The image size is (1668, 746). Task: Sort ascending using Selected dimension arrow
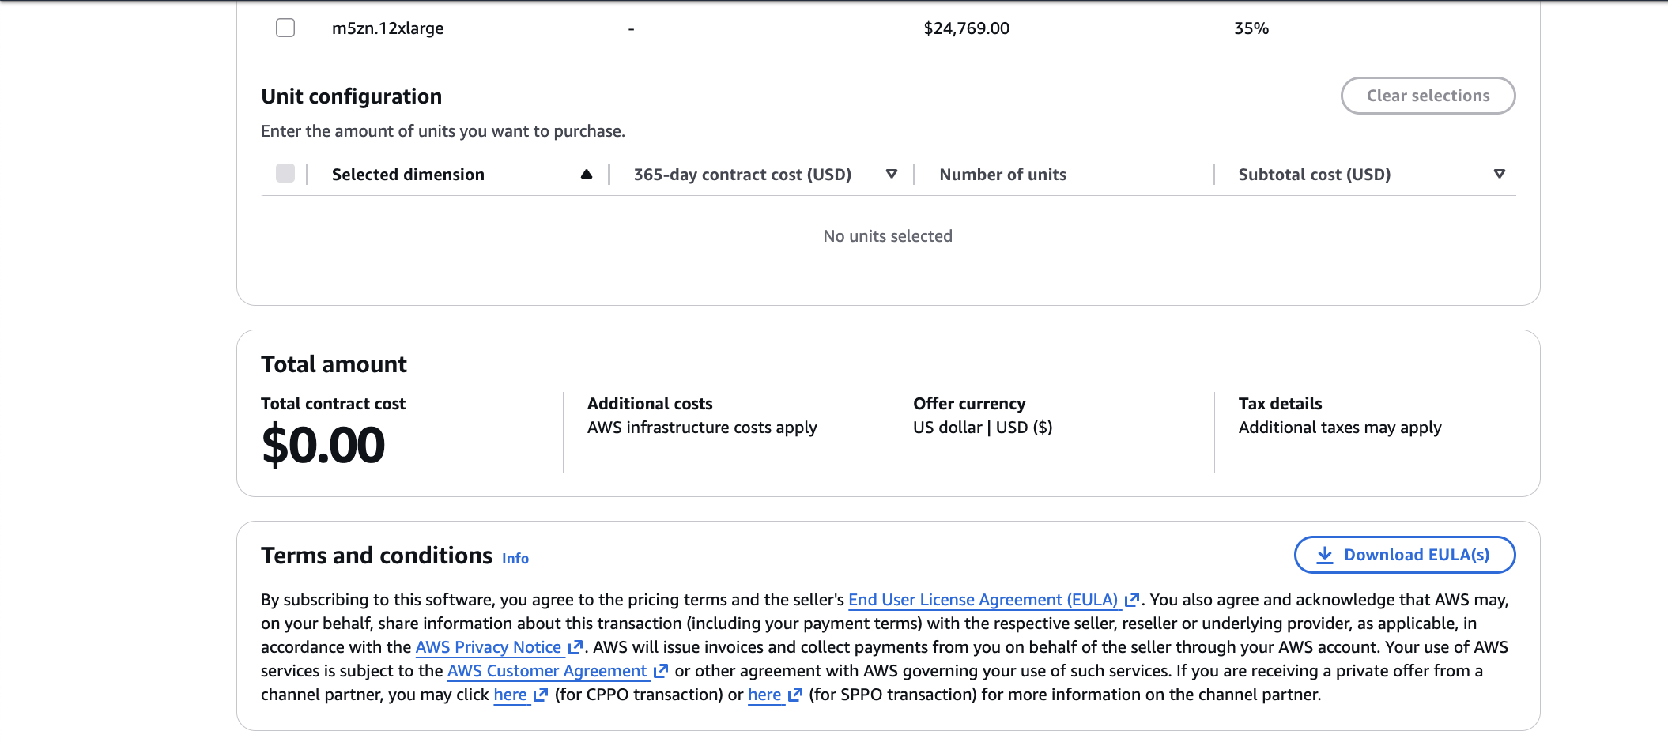pyautogui.click(x=587, y=175)
